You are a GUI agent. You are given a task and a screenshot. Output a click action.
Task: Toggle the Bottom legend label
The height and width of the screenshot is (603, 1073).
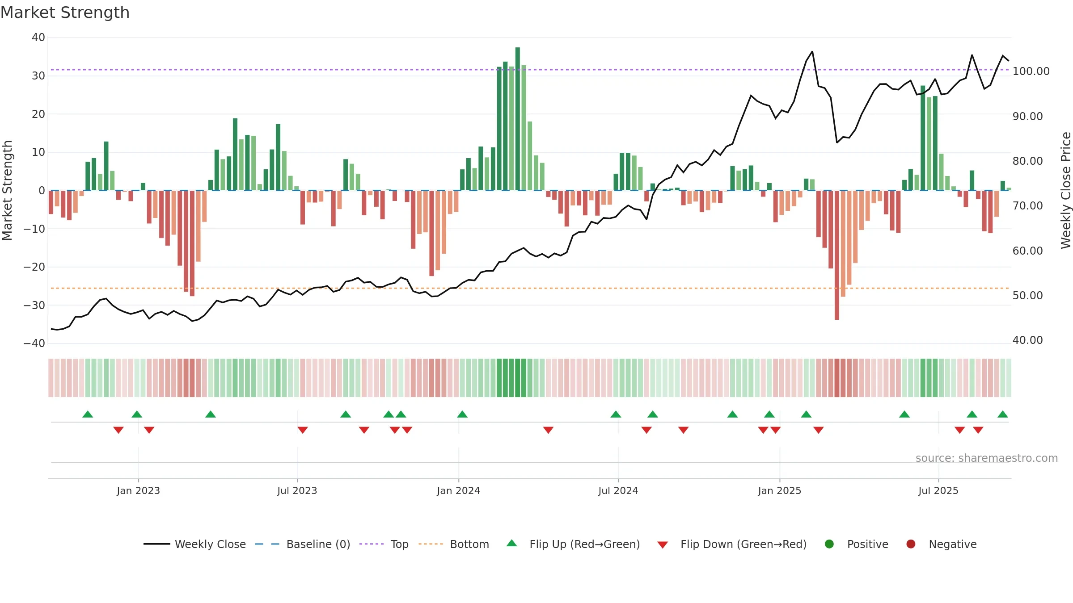tap(469, 544)
